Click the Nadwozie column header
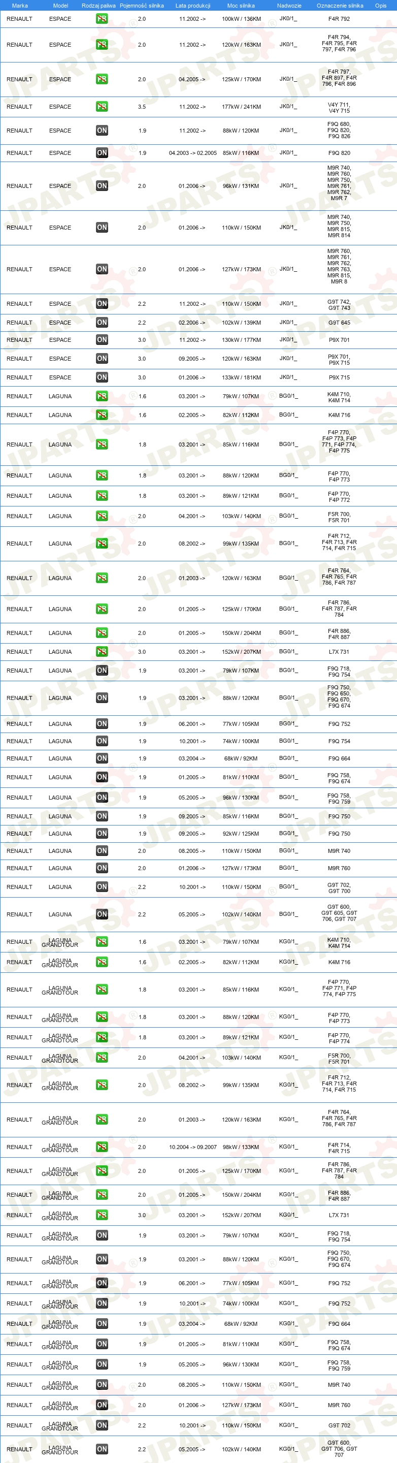Viewport: 397px width, 1463px height. (289, 6)
